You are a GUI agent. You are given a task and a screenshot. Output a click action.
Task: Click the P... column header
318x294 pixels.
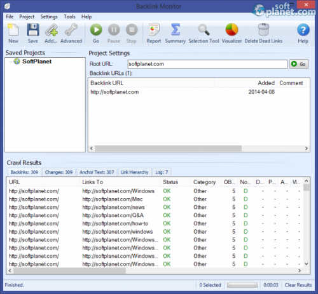(x=272, y=182)
